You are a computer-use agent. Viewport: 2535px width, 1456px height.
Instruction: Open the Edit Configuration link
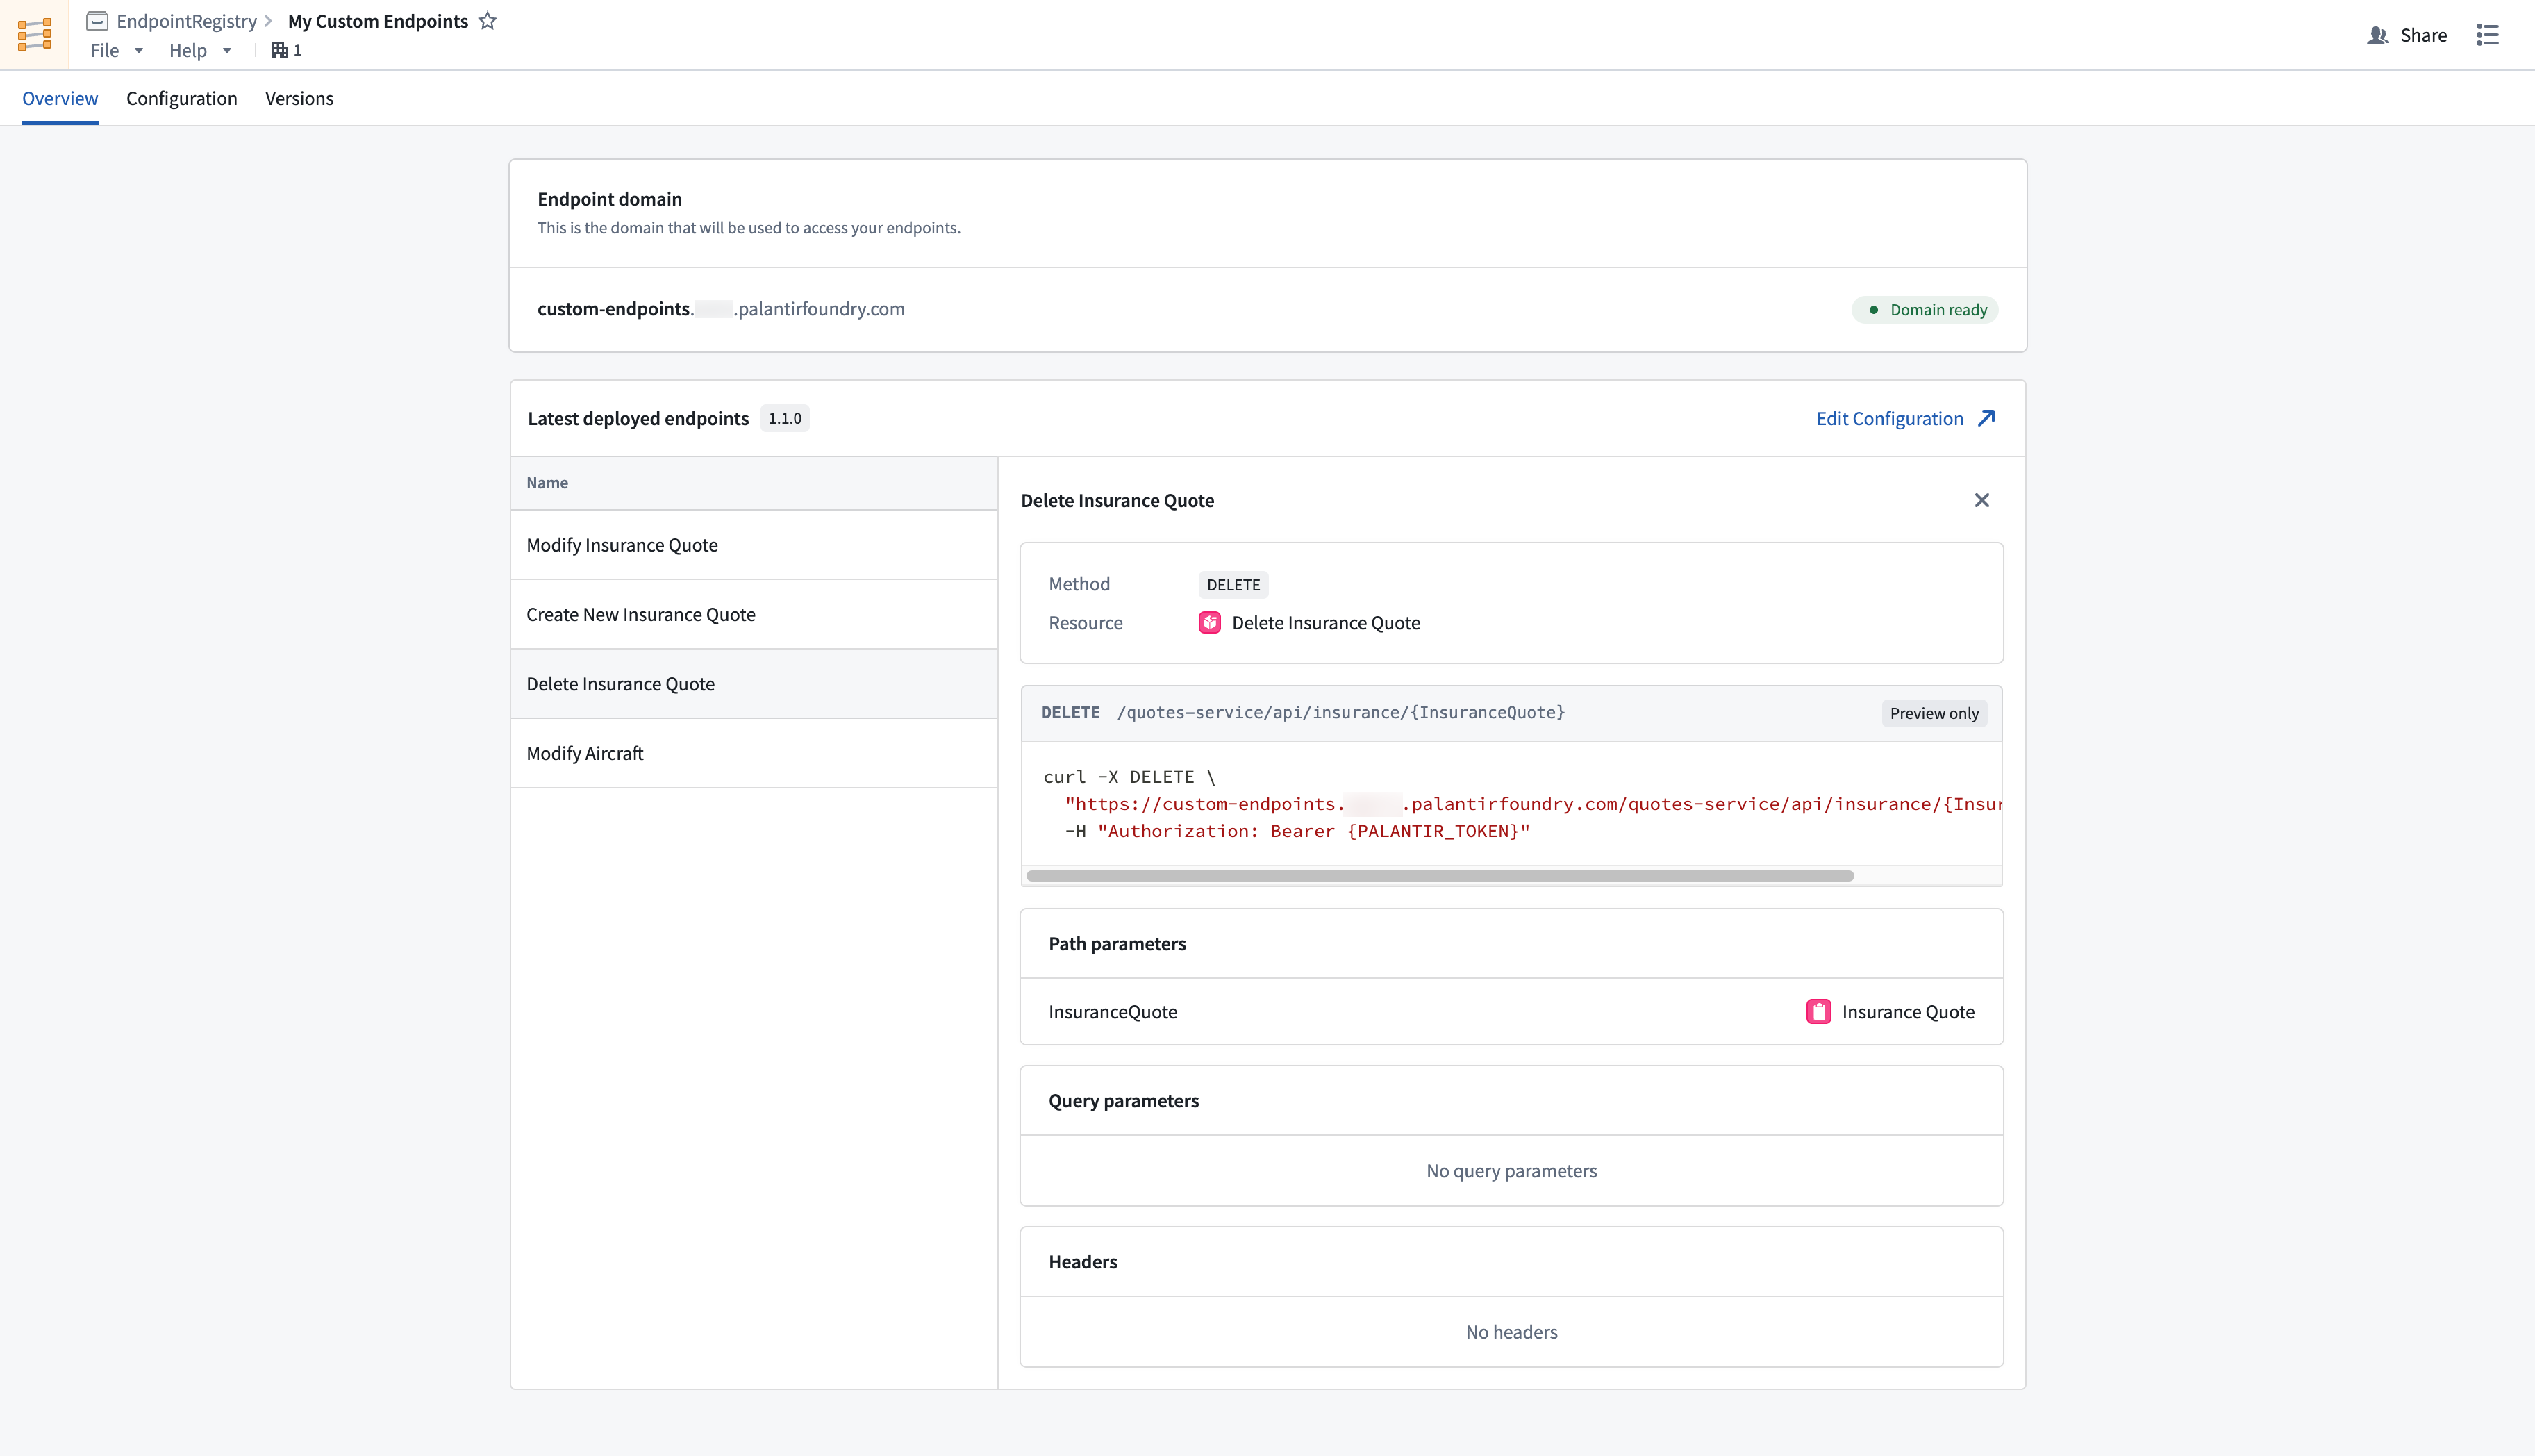[1888, 418]
